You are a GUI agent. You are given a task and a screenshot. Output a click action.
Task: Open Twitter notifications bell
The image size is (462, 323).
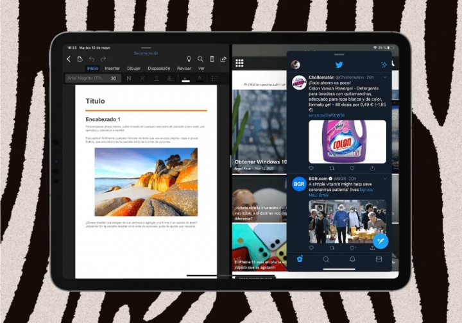tap(352, 259)
